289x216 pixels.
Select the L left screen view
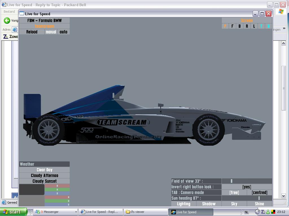254,26
